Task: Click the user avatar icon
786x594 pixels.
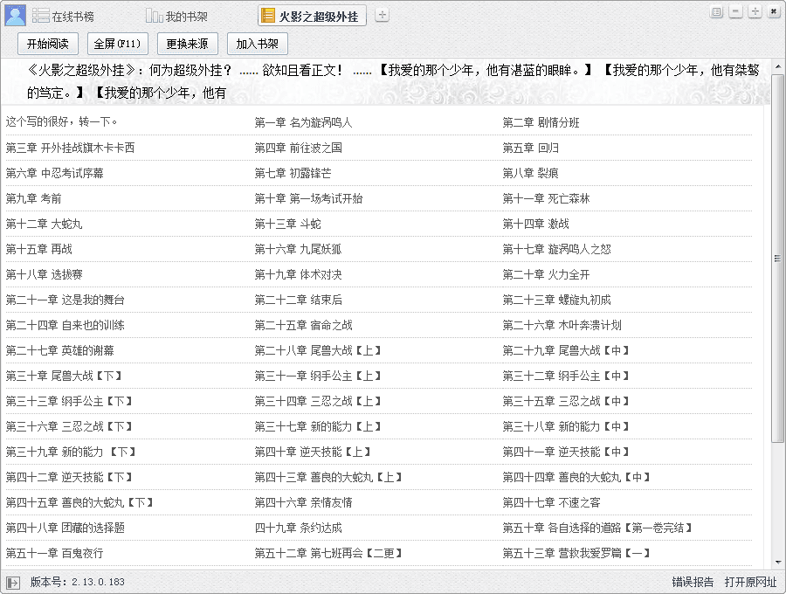Action: coord(15,15)
